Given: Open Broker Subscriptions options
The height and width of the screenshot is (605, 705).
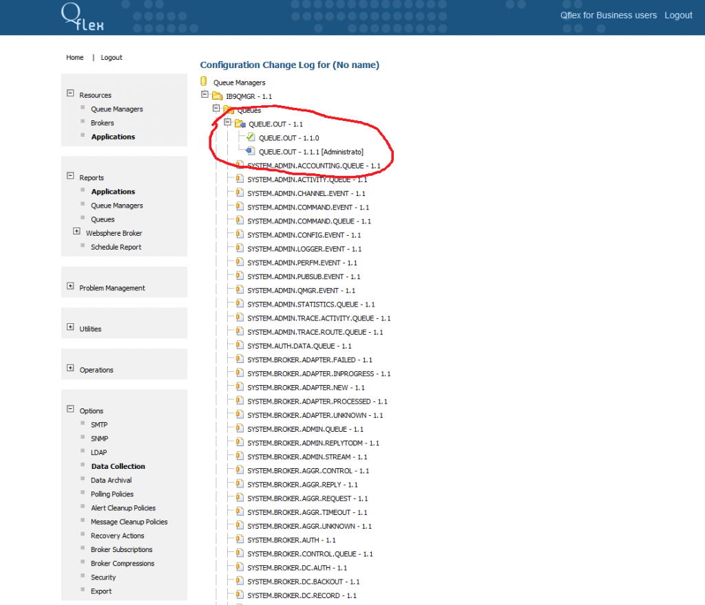Looking at the screenshot, I should tap(121, 550).
